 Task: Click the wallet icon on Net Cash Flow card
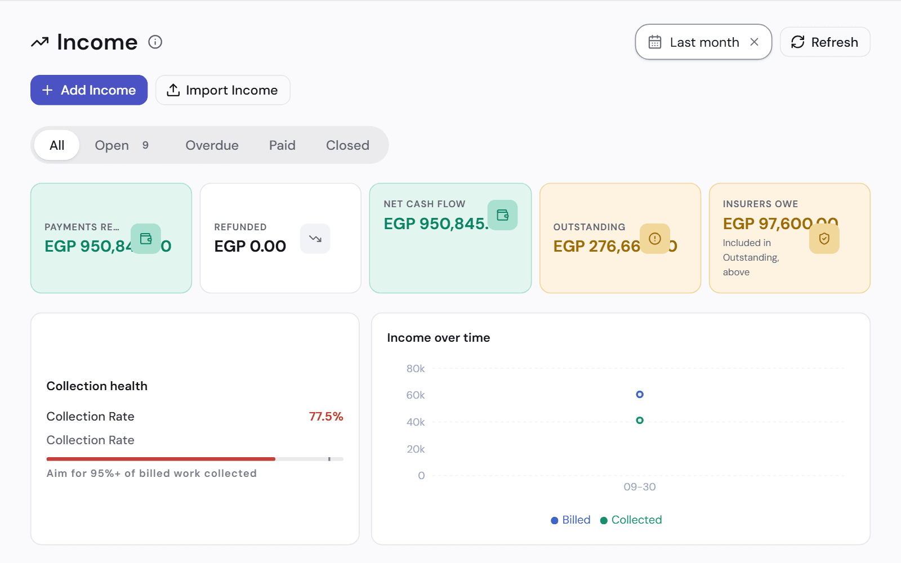[503, 215]
